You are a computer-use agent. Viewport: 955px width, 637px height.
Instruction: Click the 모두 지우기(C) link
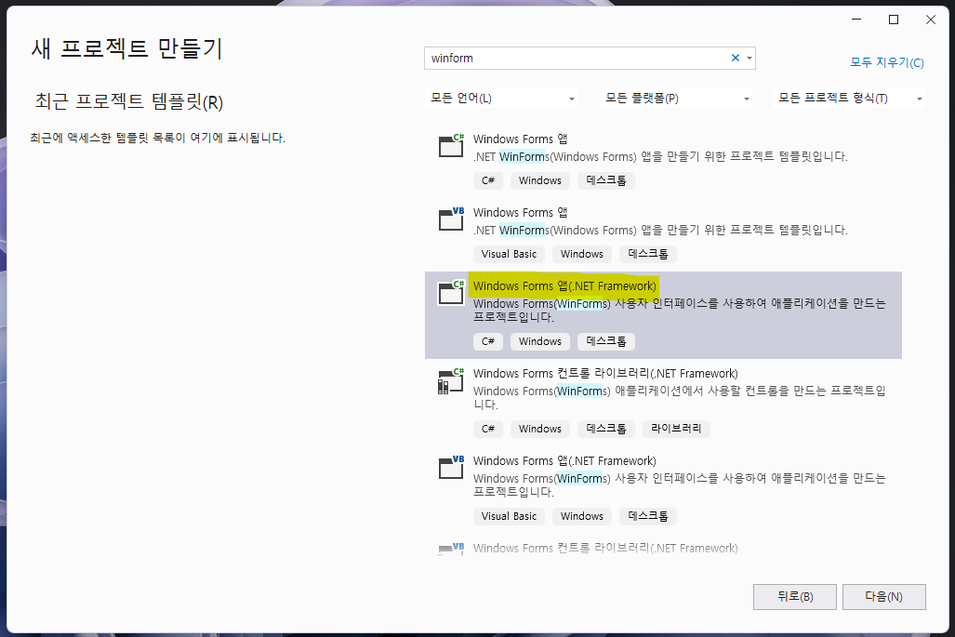click(x=887, y=62)
